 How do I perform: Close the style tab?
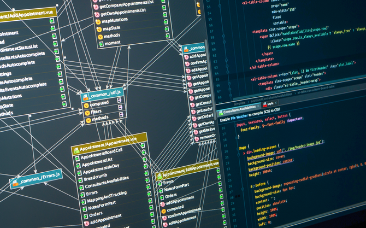click(276, 103)
